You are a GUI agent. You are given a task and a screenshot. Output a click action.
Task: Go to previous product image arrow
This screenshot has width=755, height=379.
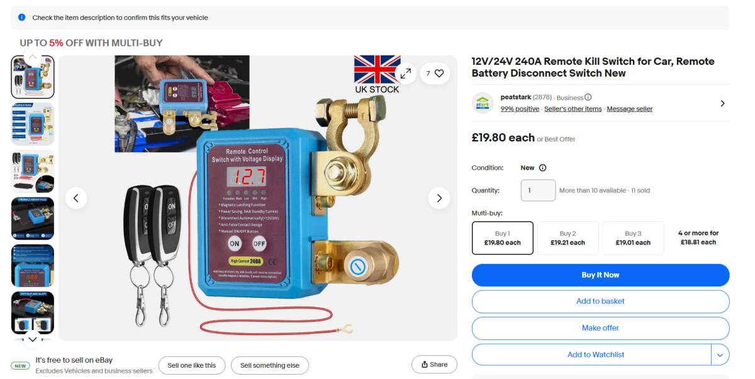(76, 198)
